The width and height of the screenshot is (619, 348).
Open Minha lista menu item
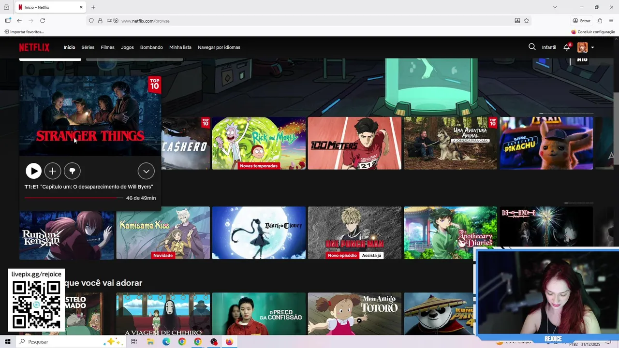180,47
